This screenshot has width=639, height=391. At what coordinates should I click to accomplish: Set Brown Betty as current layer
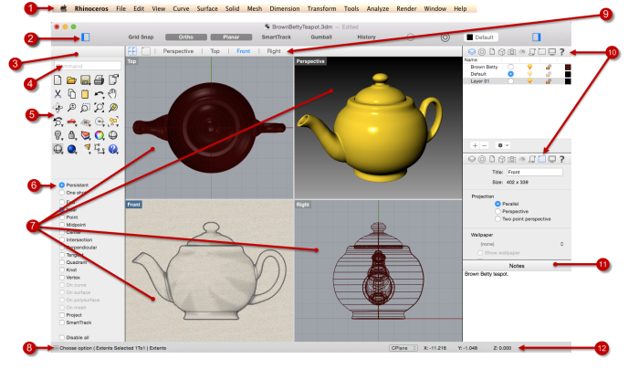coord(510,67)
